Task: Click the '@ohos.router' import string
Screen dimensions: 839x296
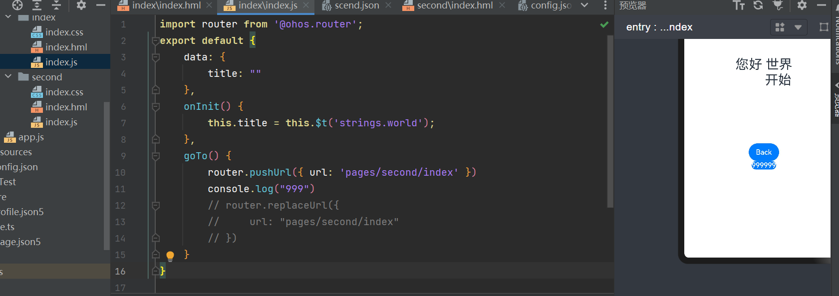Action: (x=315, y=24)
